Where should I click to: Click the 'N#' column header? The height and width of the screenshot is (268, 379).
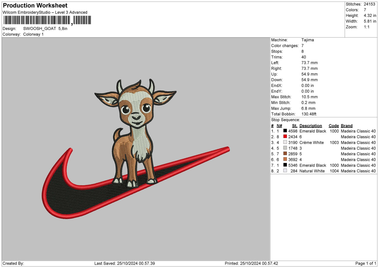tap(279, 126)
